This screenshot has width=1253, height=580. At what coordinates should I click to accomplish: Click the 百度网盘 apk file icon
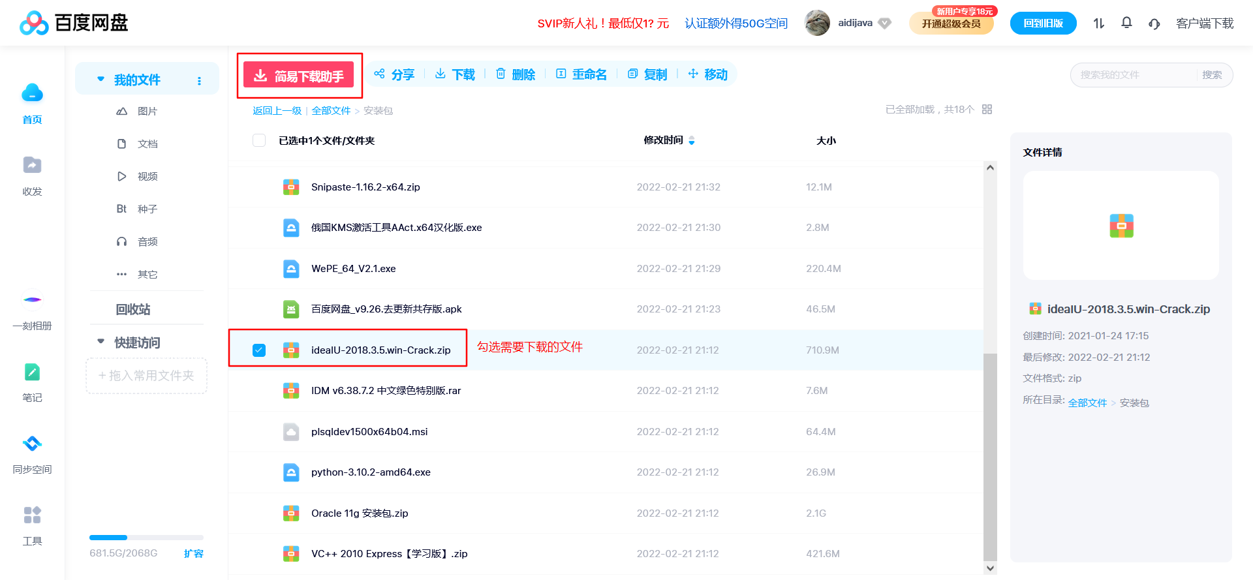(x=291, y=309)
